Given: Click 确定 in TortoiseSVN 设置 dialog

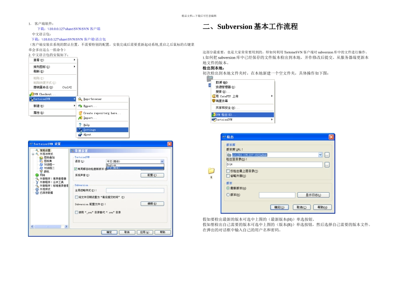Looking at the screenshot, I should pos(109,232).
